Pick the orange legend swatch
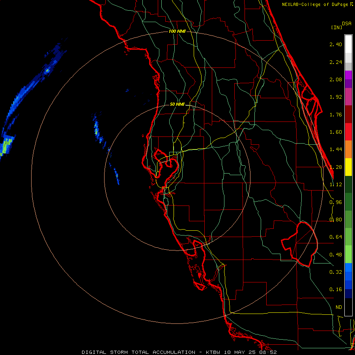Image resolution: width=355 pixels, height=355 pixels. tap(348, 149)
